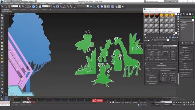195x110 pixels.
Task: Toggle the Apply checkbox in Cropping/Placement
Action: click(x=162, y=73)
